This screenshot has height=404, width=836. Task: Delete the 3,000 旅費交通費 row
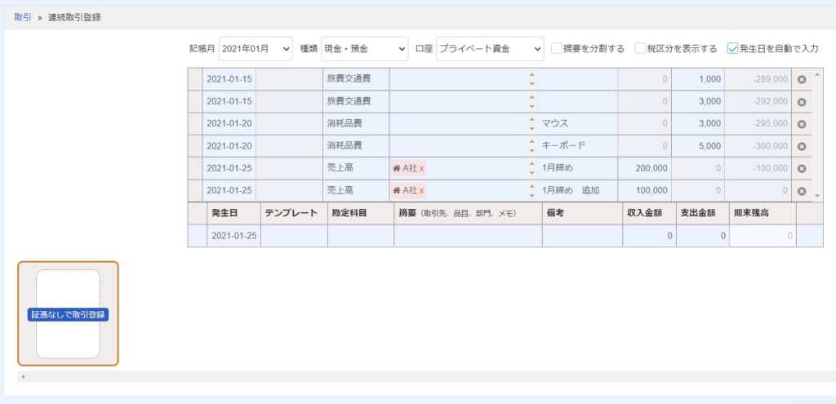(x=802, y=102)
